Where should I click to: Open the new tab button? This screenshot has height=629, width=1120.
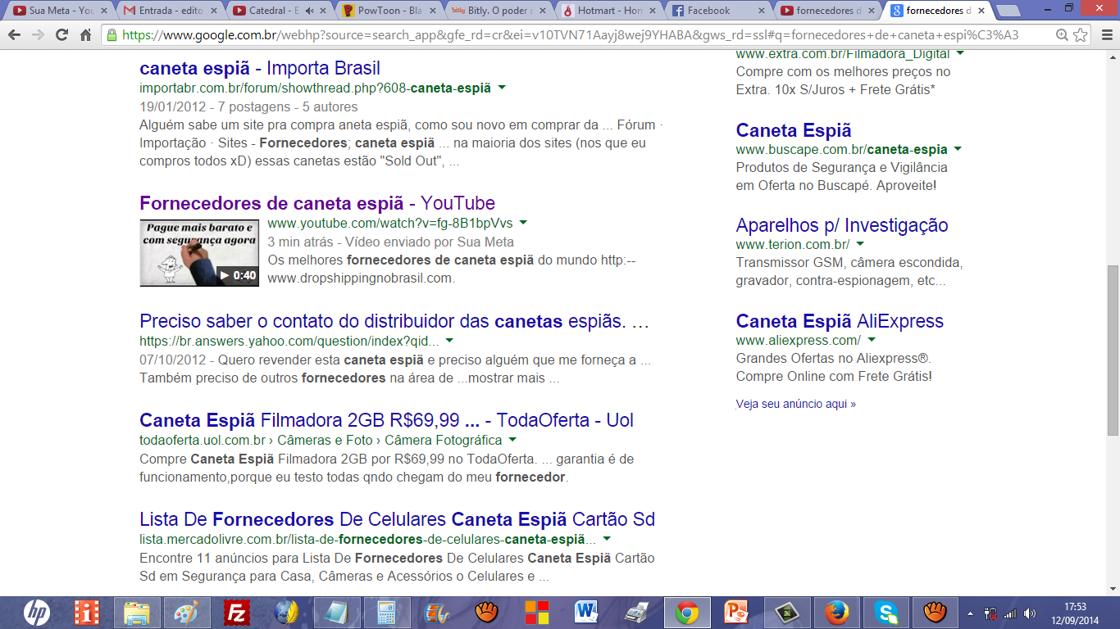click(x=1008, y=11)
